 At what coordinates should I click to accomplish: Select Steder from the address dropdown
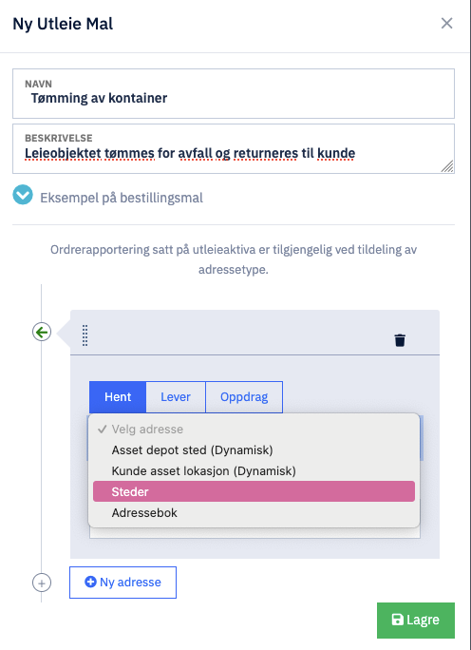[x=254, y=491]
